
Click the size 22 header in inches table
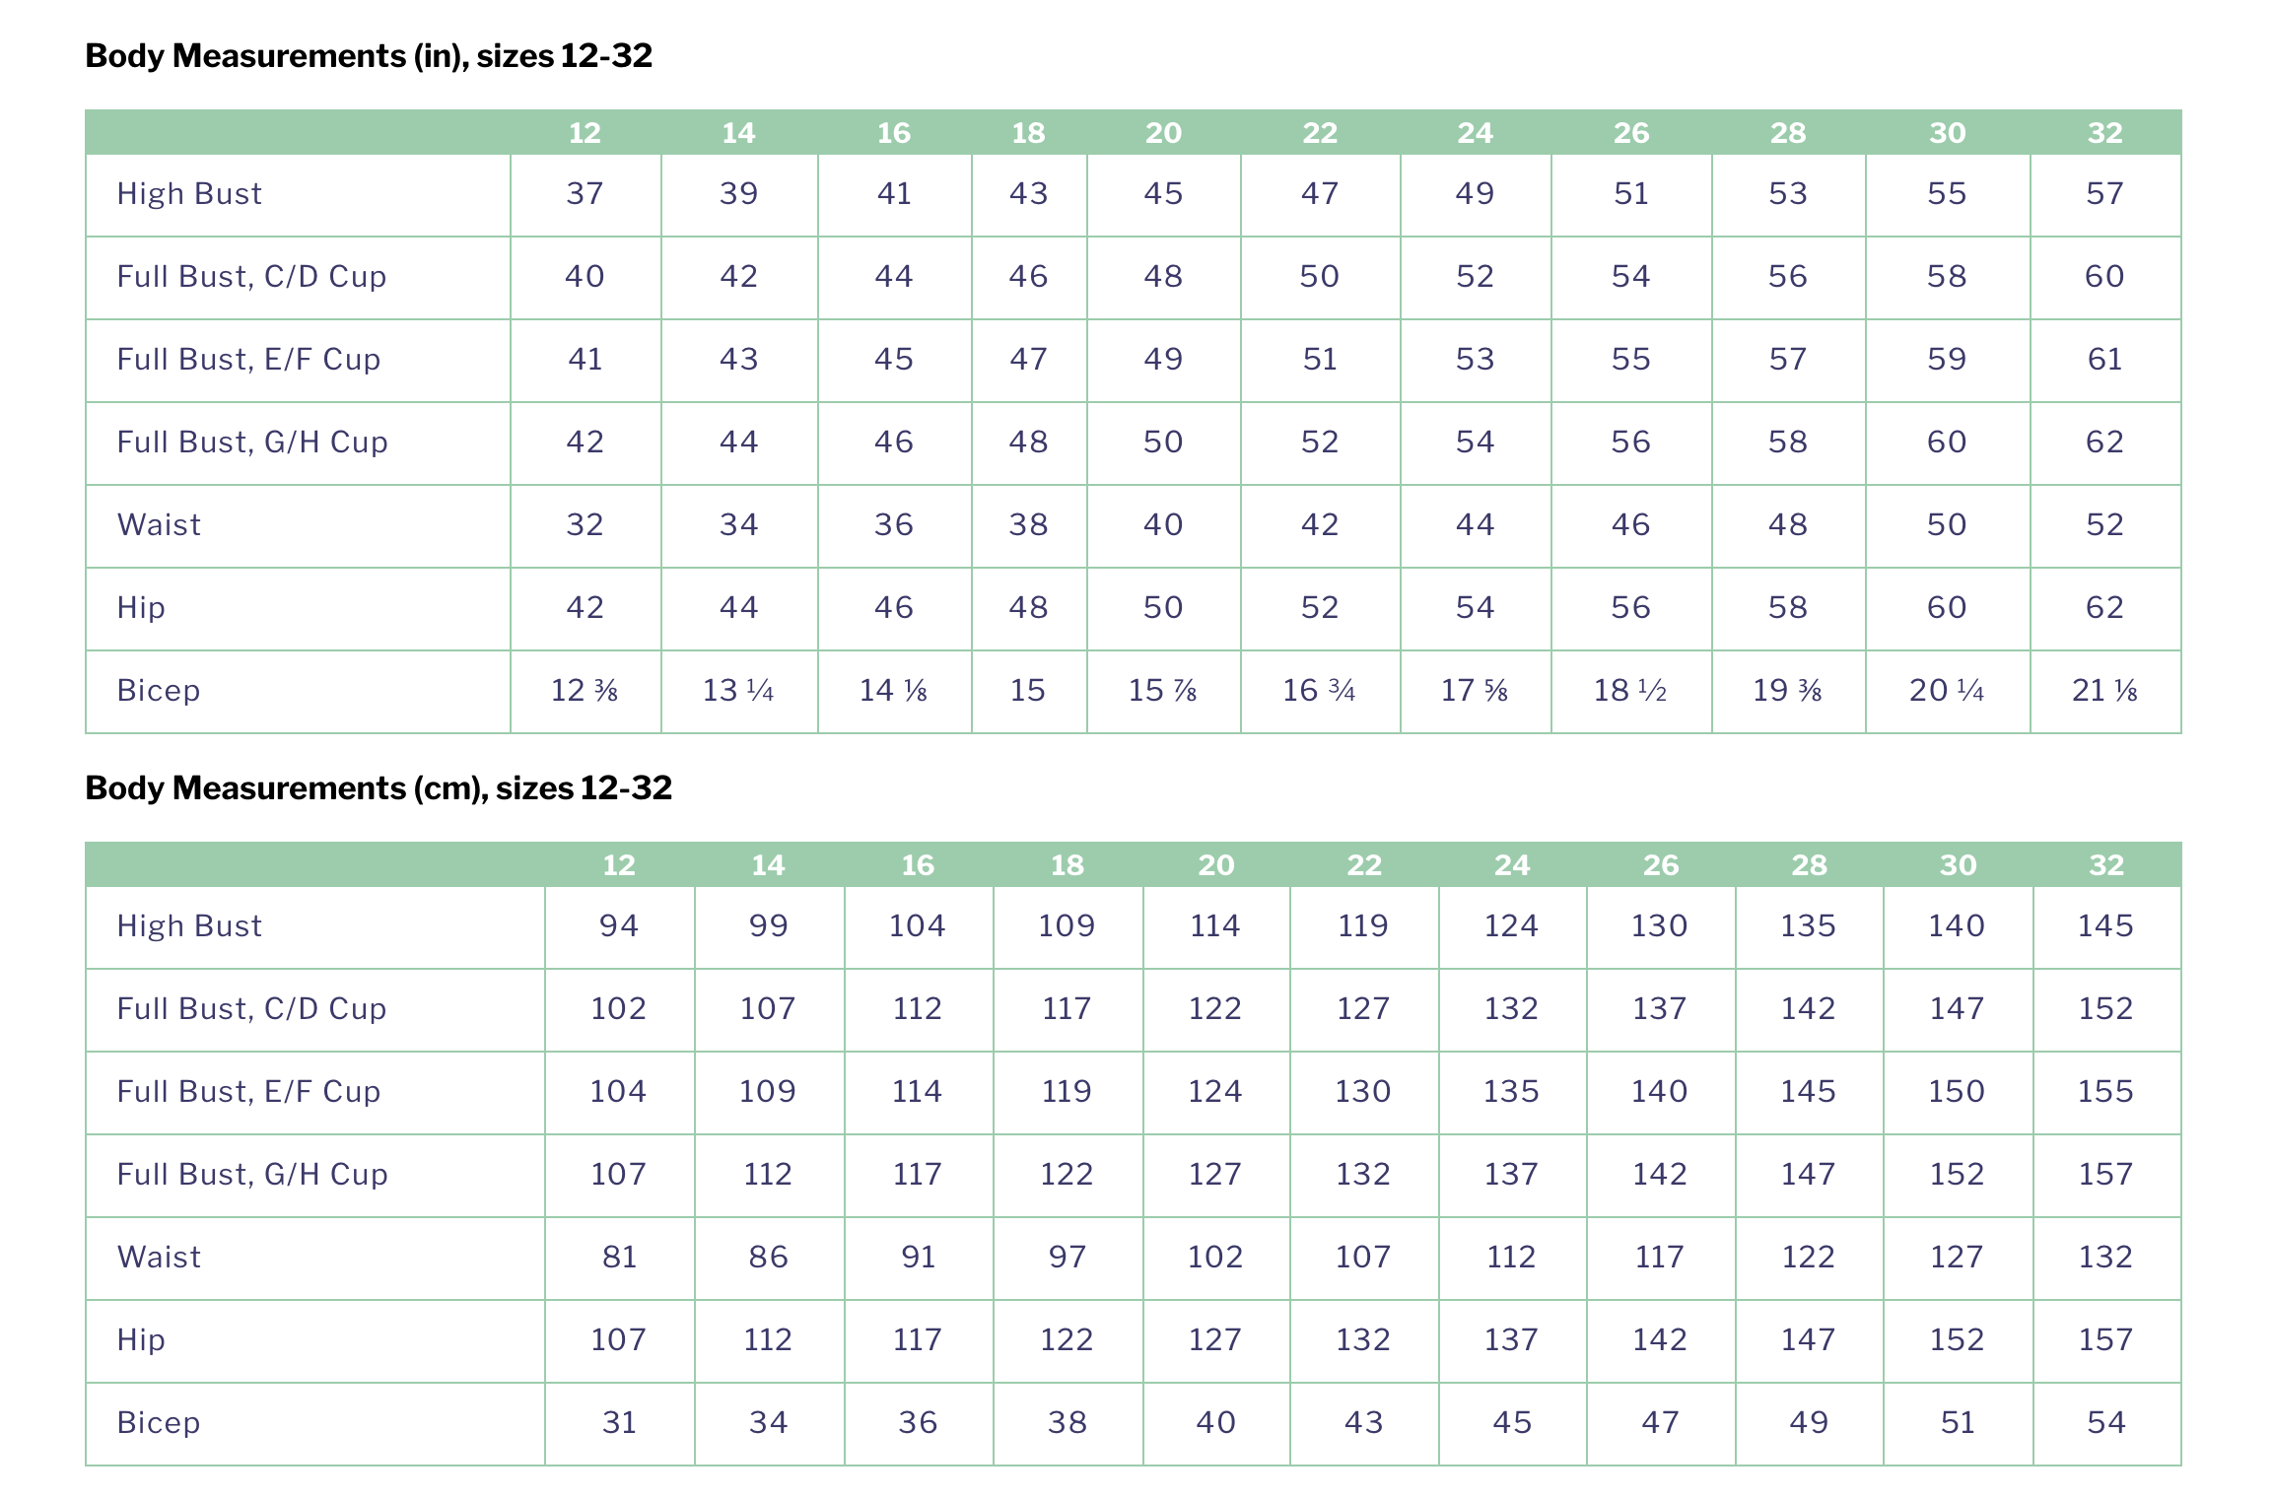(1320, 133)
